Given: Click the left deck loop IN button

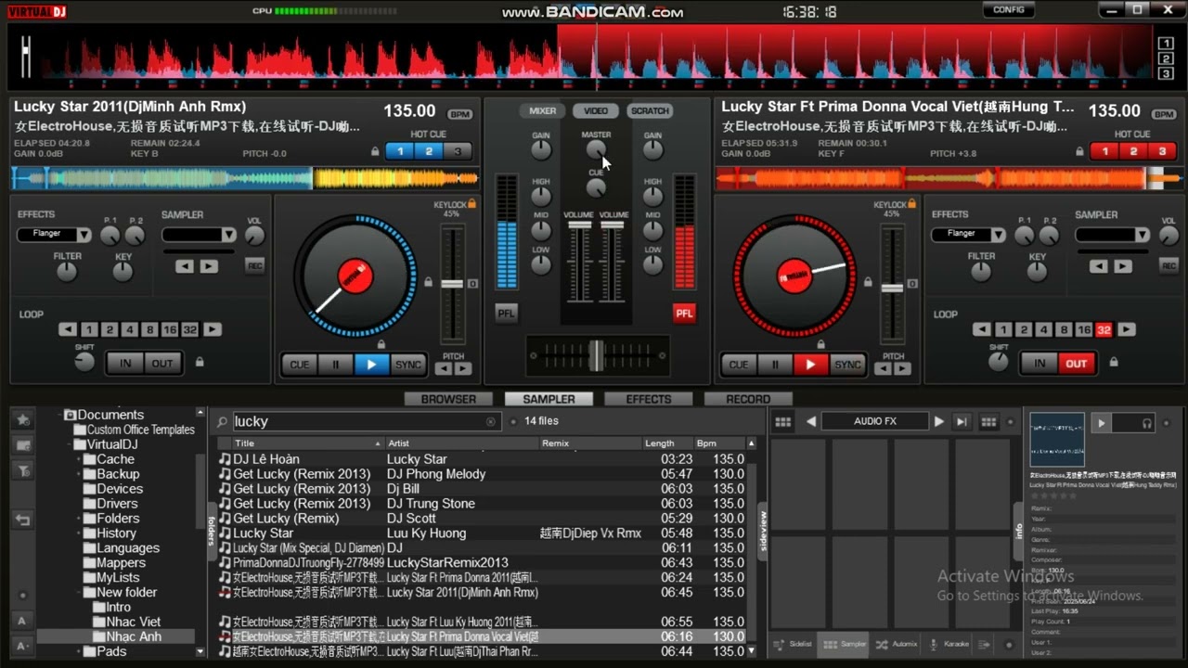Looking at the screenshot, I should 125,364.
